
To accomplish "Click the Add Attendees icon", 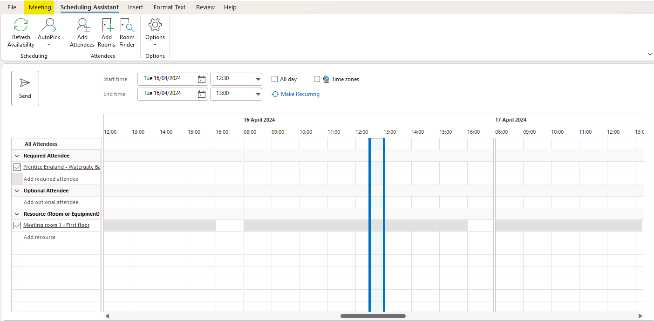I will [82, 26].
